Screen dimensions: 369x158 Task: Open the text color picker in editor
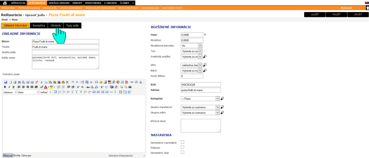46,87
